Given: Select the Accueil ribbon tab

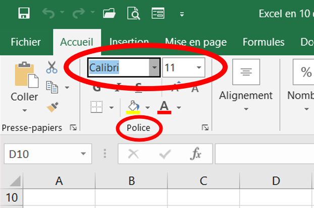Looking at the screenshot, I should 77,42.
